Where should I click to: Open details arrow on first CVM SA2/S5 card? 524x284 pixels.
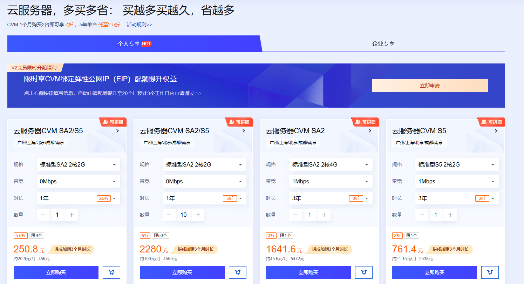coord(117,131)
